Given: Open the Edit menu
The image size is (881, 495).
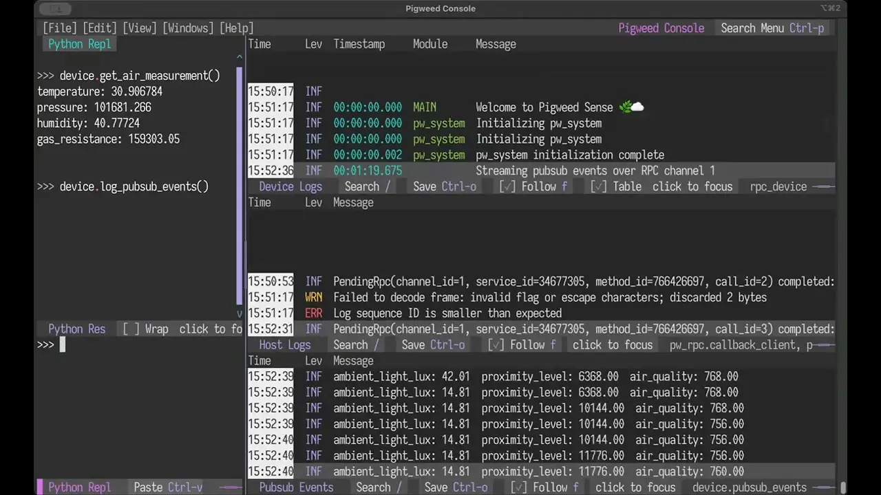Looking at the screenshot, I should pos(99,28).
